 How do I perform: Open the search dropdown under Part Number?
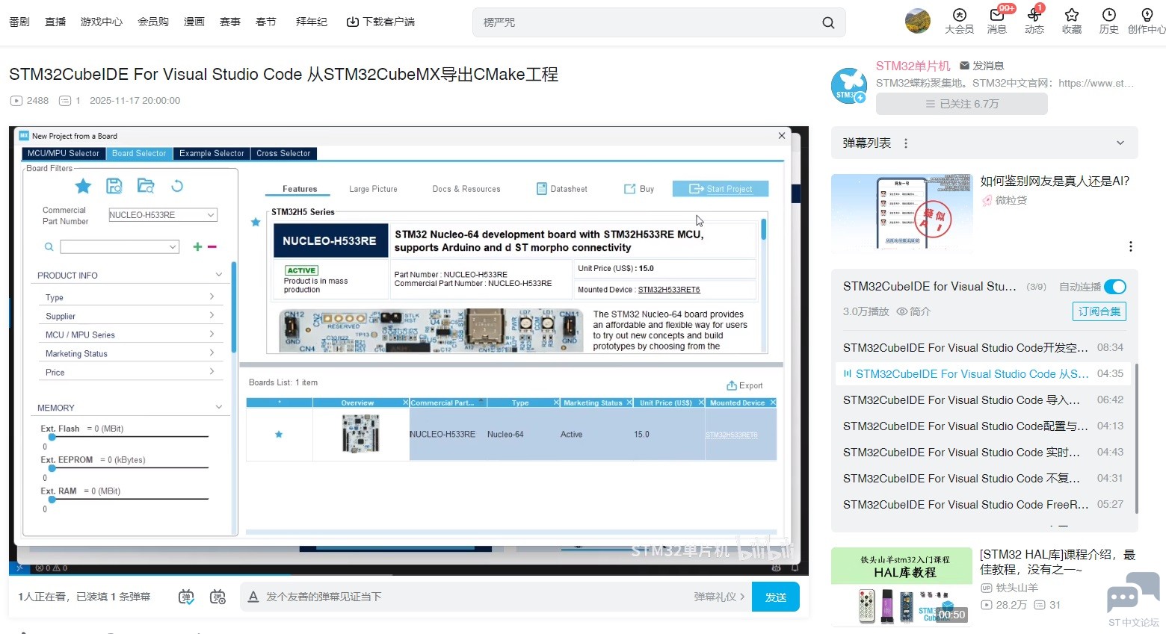coord(120,246)
